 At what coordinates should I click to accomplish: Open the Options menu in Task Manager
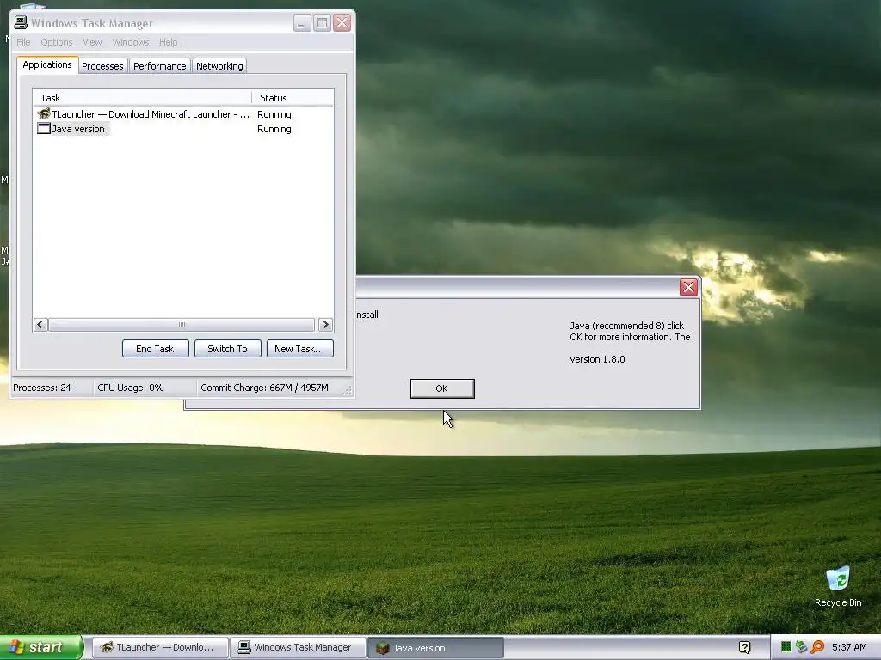[x=56, y=42]
